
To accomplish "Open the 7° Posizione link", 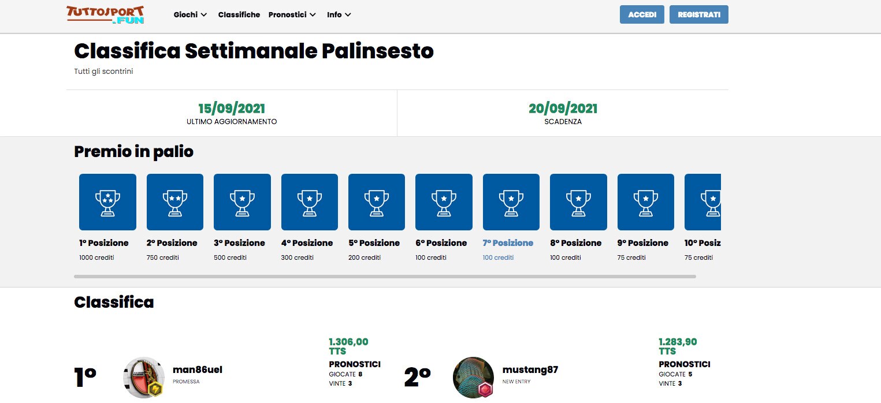I will click(x=508, y=243).
